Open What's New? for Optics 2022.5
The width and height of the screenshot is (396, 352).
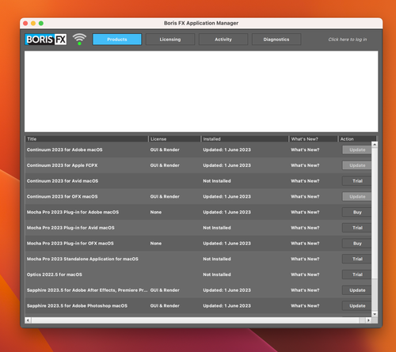tap(305, 274)
